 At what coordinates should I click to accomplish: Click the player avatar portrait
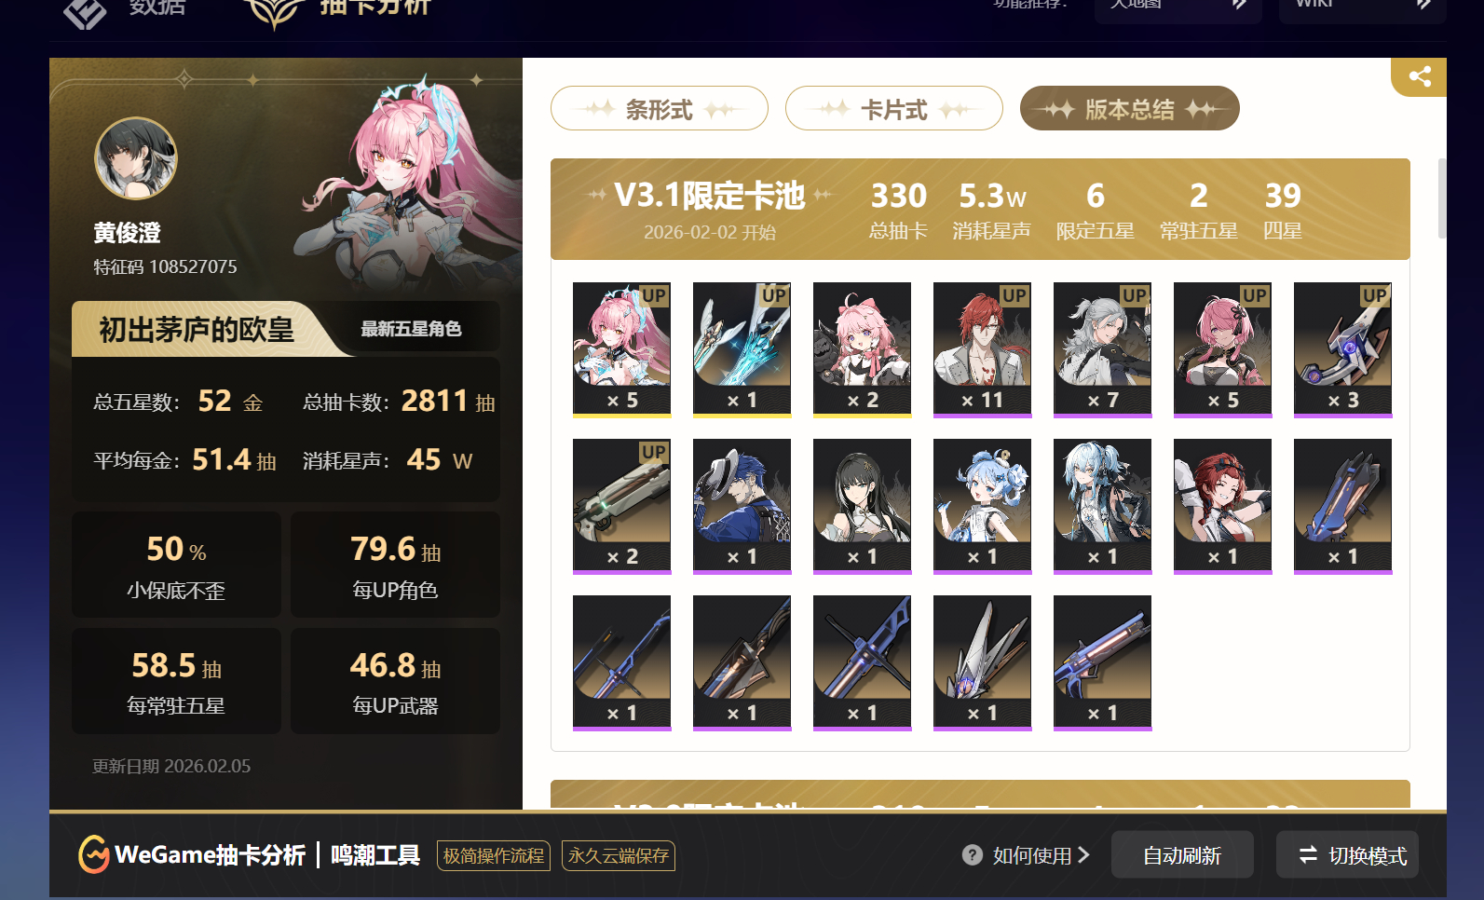click(136, 158)
